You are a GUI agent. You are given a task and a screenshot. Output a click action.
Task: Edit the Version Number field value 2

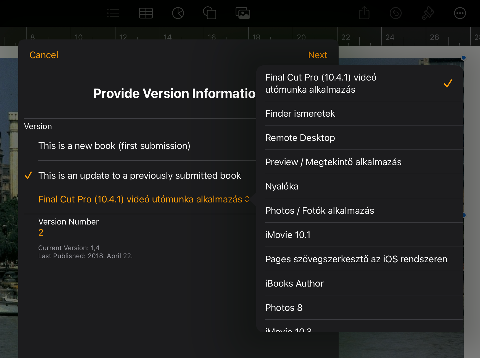click(x=41, y=233)
